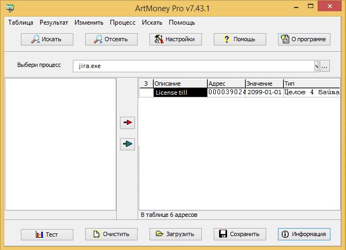Toggle freeze cell for License till row
Viewport: 346px width, 250px height.
(x=146, y=93)
